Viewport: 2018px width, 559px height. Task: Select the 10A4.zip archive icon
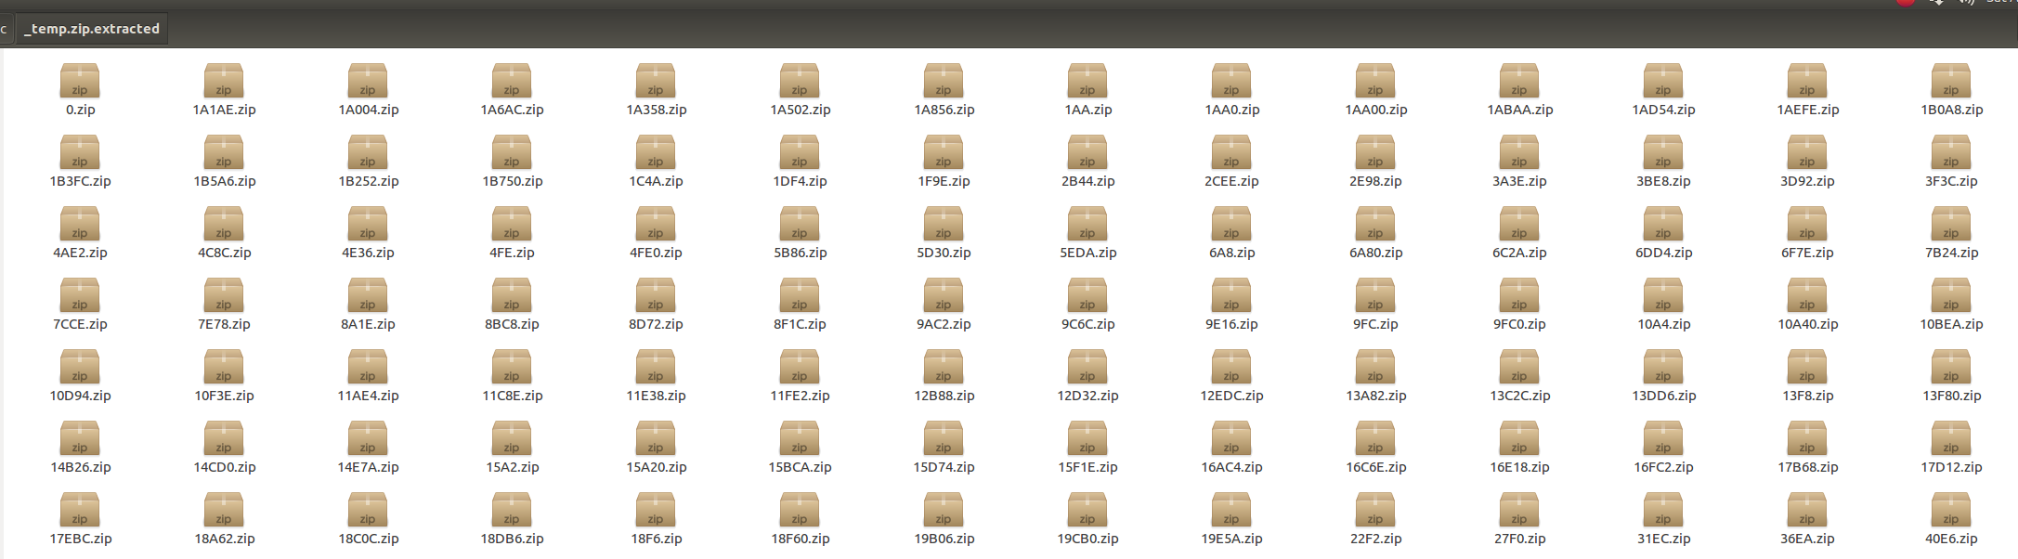1663,295
